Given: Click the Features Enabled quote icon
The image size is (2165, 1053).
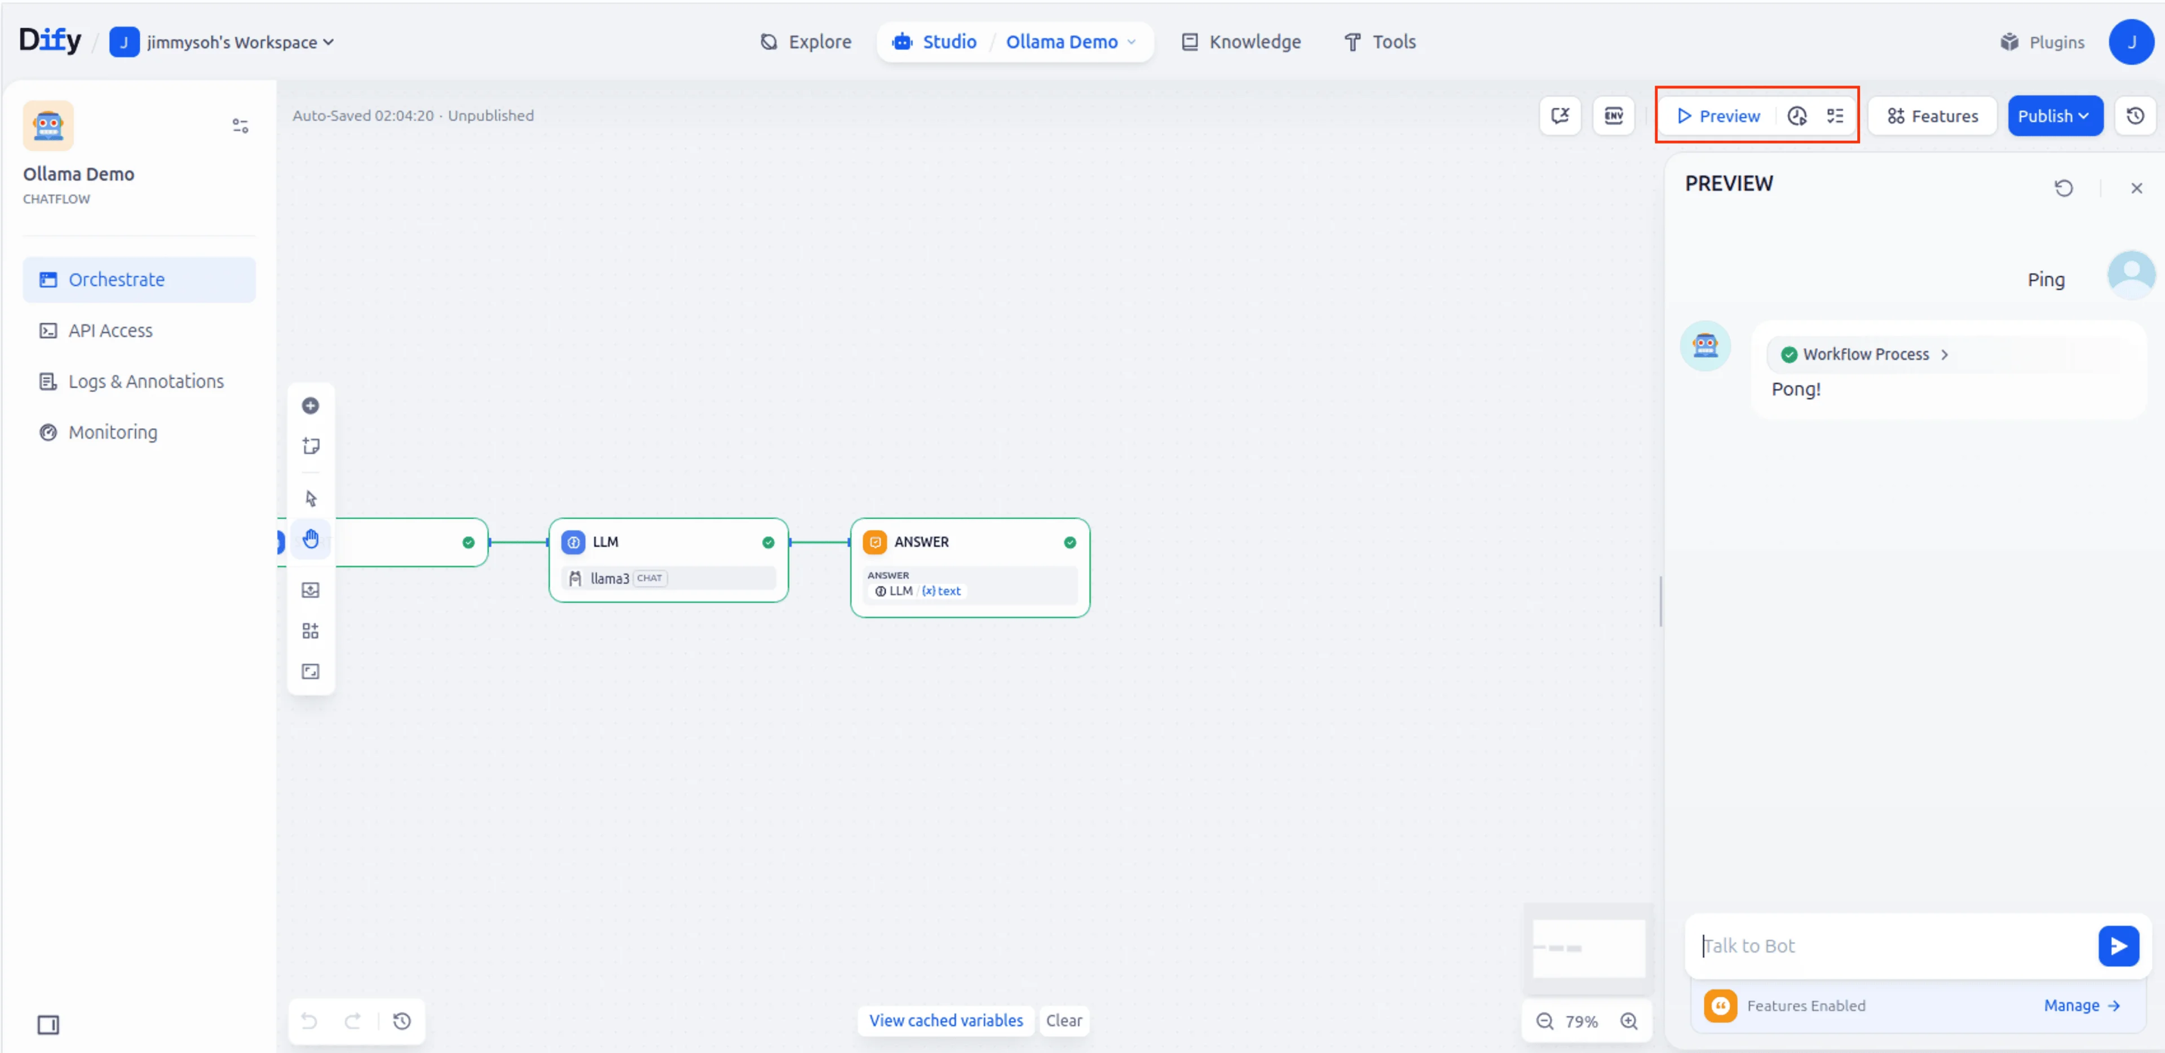Looking at the screenshot, I should (x=1720, y=1006).
